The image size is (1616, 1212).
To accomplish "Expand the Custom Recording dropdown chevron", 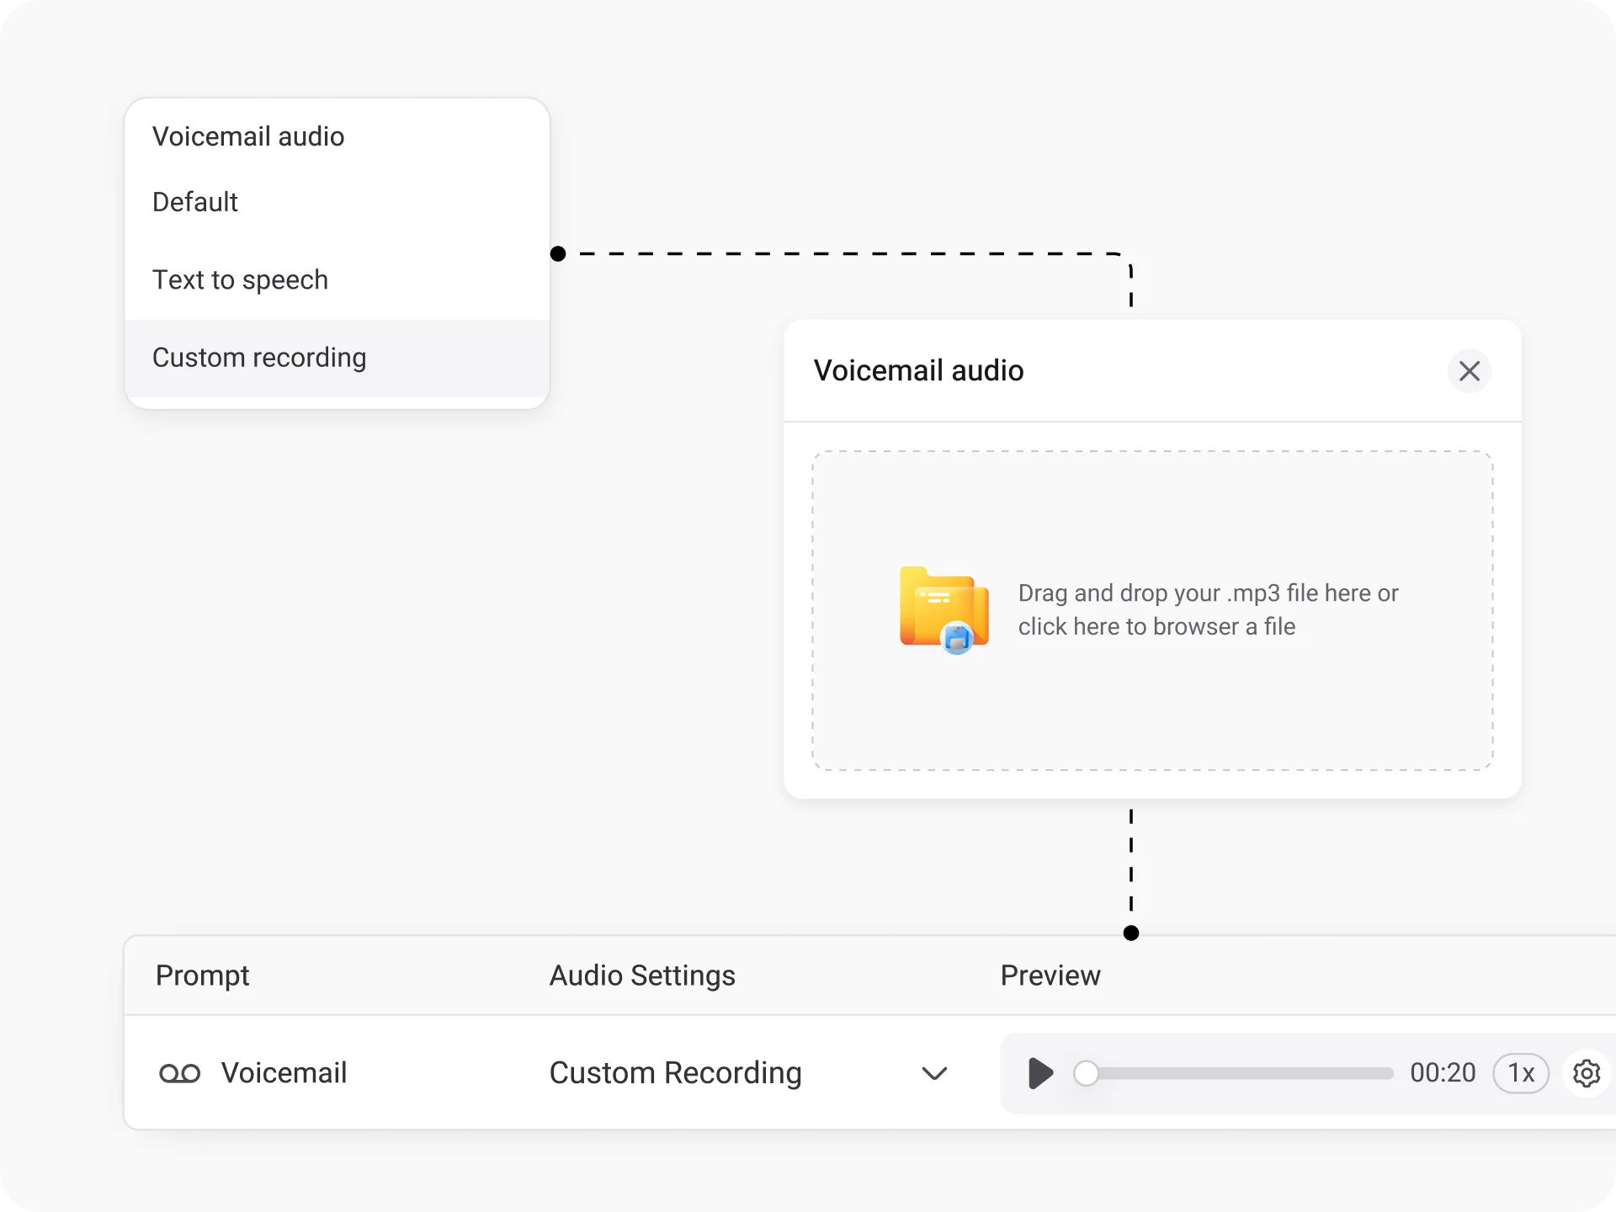I will click(x=934, y=1073).
